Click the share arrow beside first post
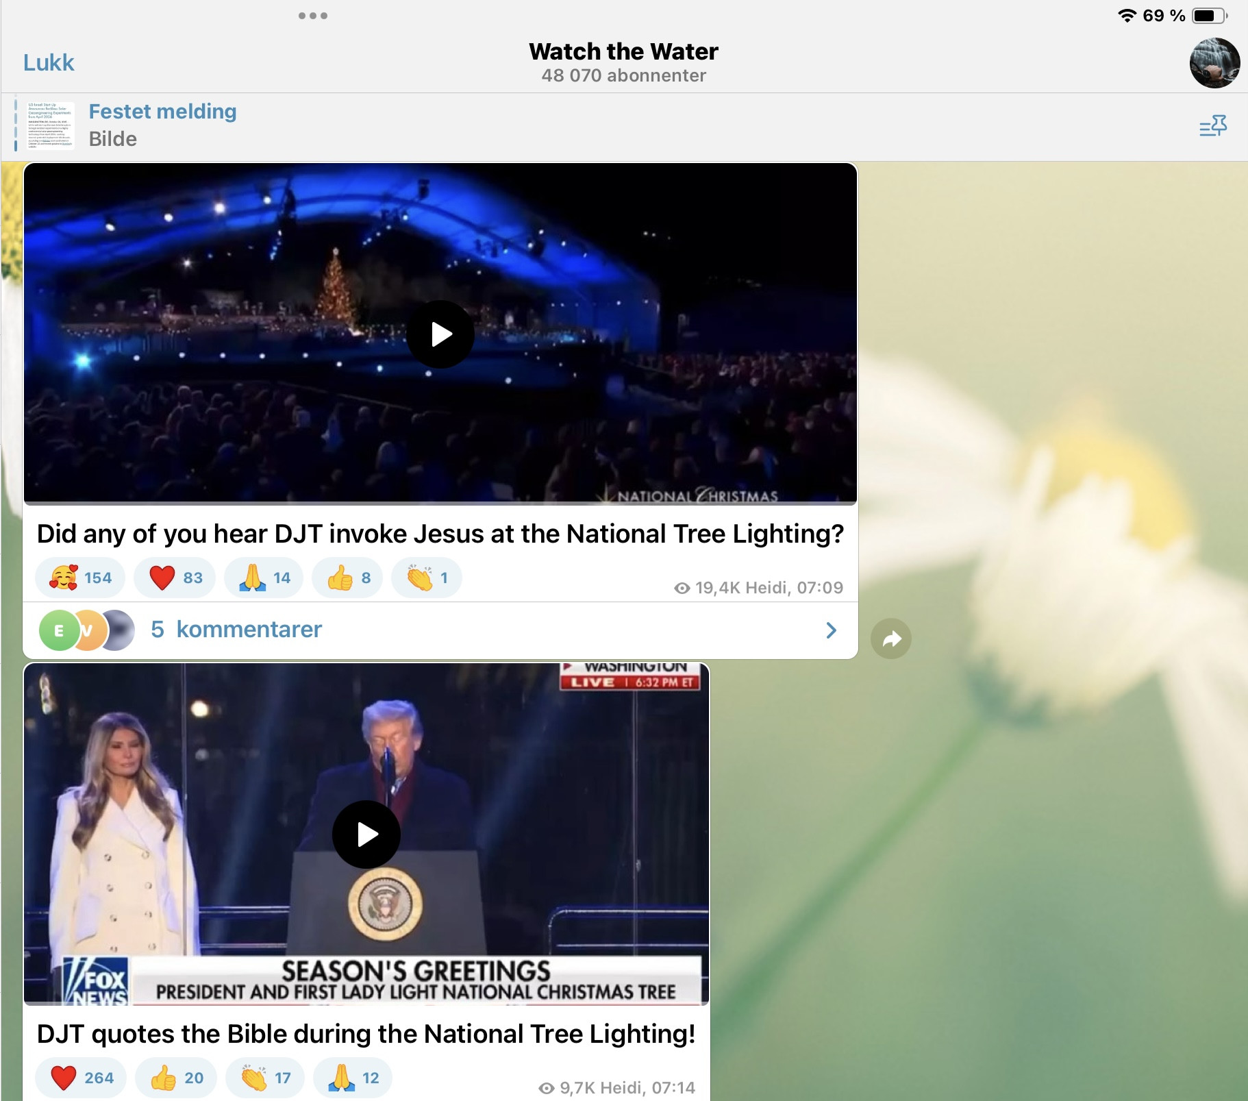 (890, 639)
